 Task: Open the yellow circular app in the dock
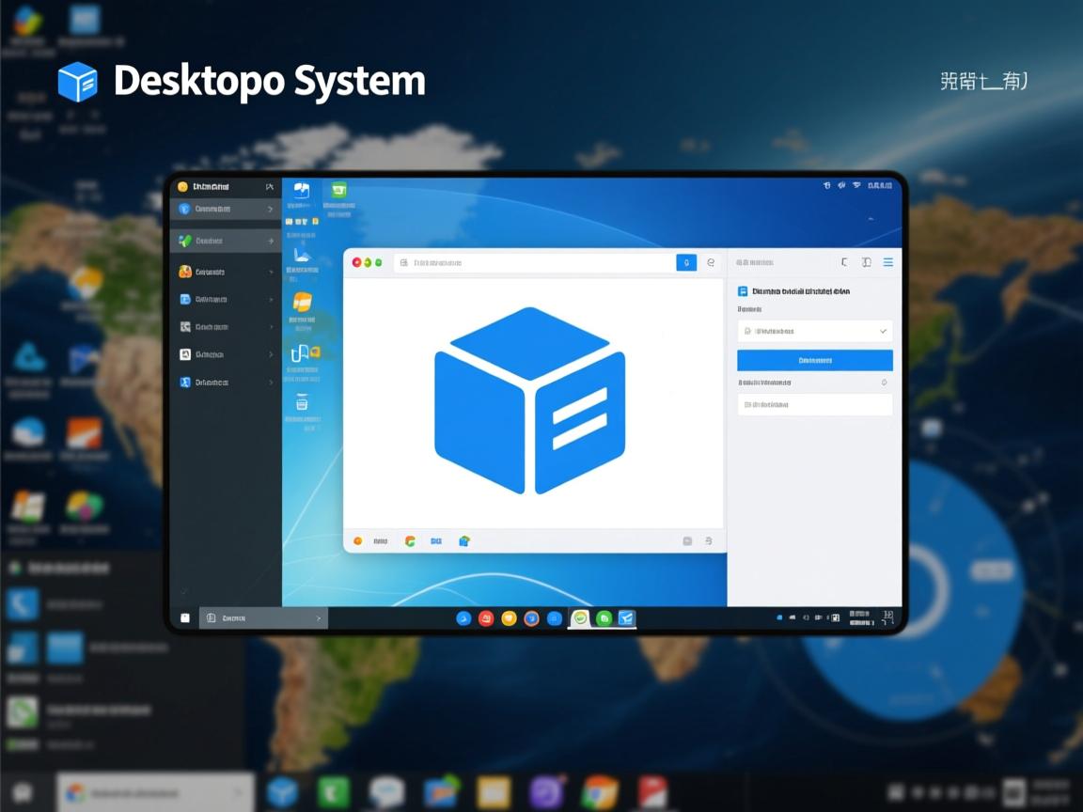point(509,618)
